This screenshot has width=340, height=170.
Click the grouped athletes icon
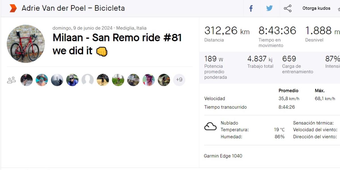click(x=11, y=80)
